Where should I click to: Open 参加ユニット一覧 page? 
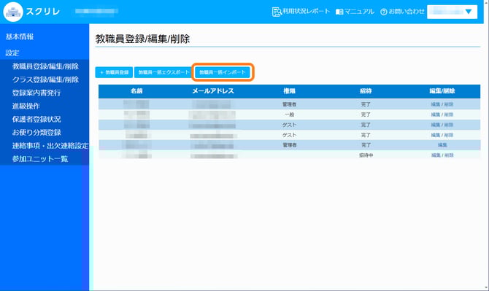click(x=40, y=159)
